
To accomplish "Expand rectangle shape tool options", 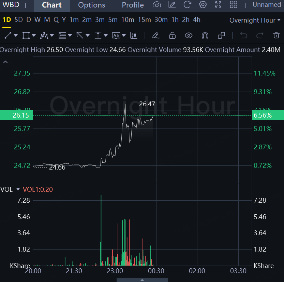I will coord(34,35).
